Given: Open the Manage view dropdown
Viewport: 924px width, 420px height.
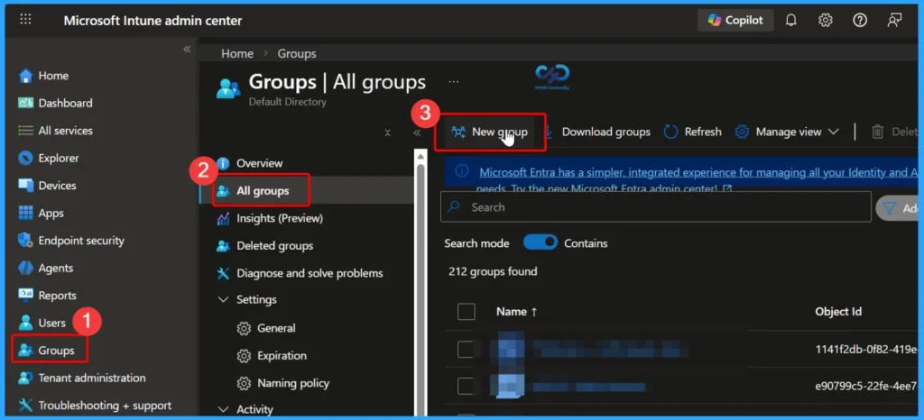Looking at the screenshot, I should coord(787,132).
